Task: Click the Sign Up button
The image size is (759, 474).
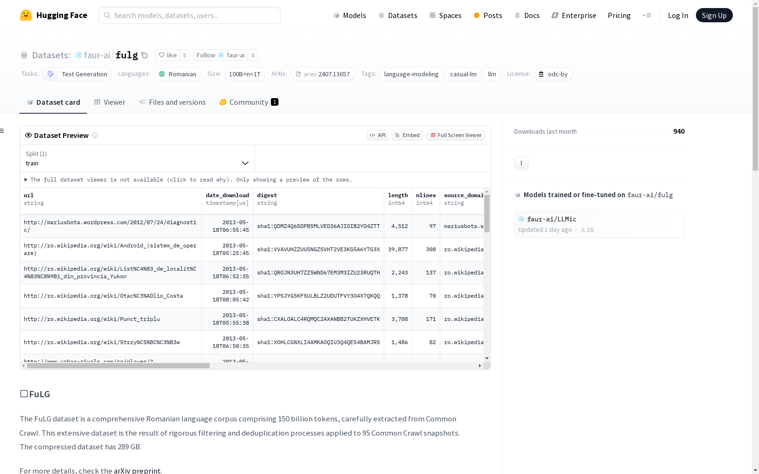Action: tap(714, 15)
